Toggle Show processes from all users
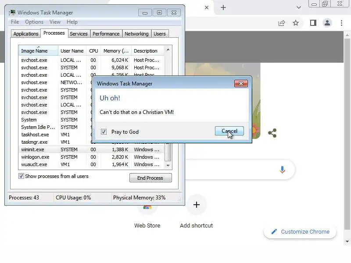The image size is (351, 263). 21,176
